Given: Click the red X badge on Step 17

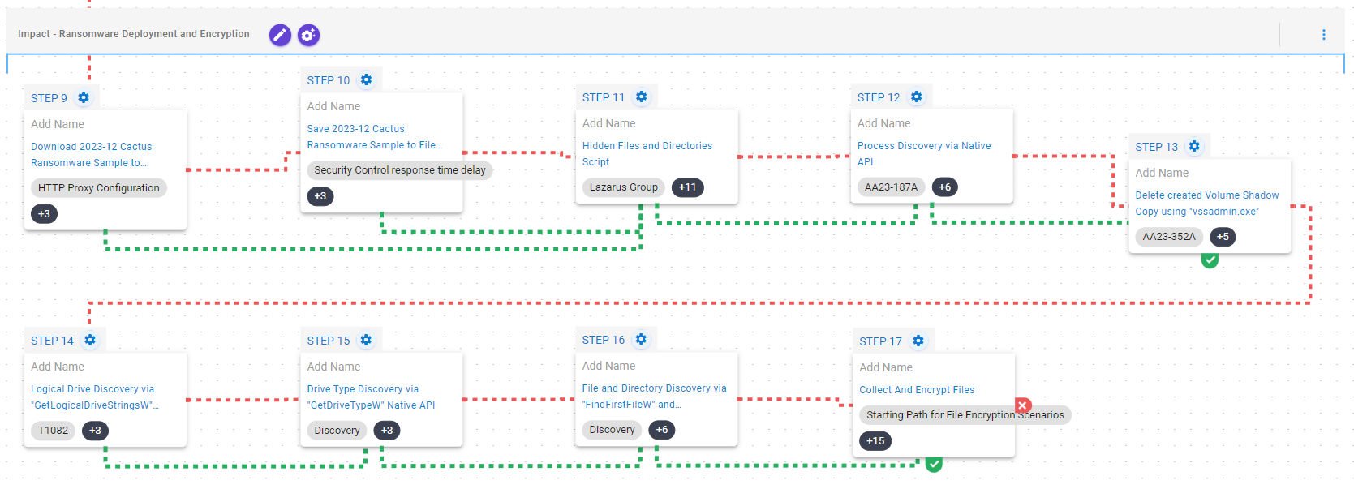Looking at the screenshot, I should click(x=1023, y=405).
